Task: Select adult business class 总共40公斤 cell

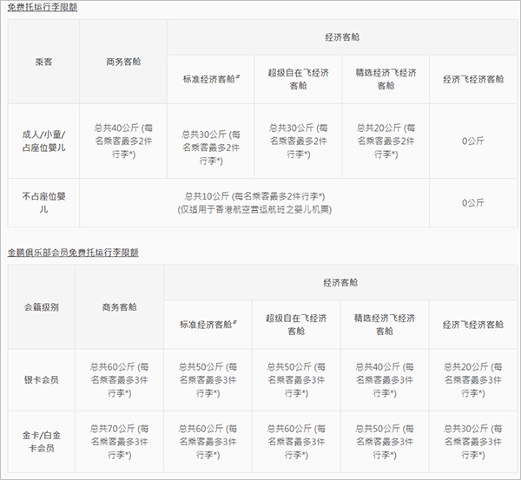Action: point(122,141)
